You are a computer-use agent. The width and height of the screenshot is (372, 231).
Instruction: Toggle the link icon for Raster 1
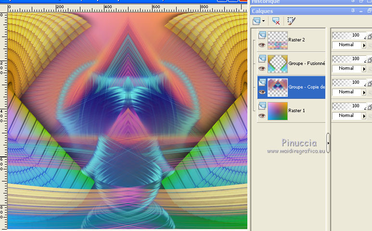click(370, 107)
